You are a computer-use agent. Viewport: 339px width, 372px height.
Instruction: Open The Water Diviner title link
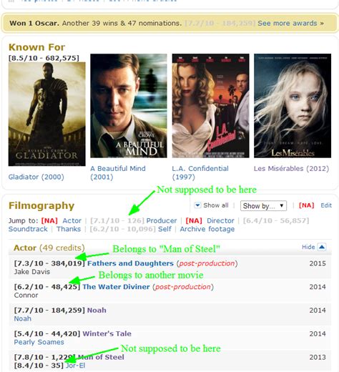pos(116,287)
